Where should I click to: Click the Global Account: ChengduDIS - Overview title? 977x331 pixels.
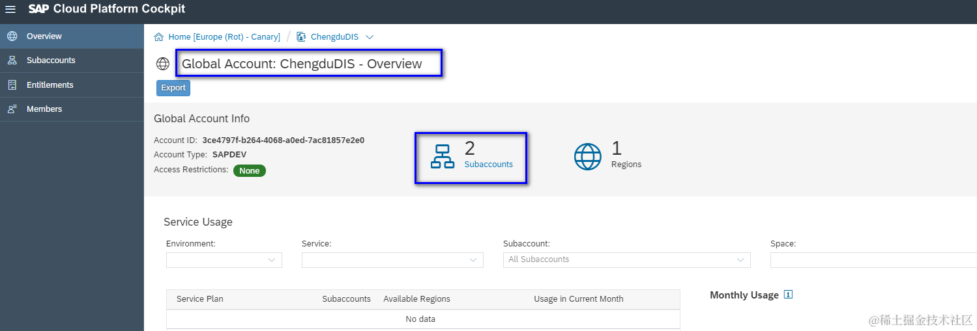point(302,64)
